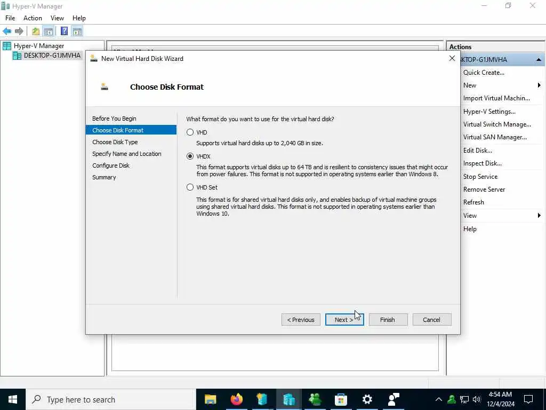
Task: Open Settings gear on the taskbar
Action: point(367,399)
